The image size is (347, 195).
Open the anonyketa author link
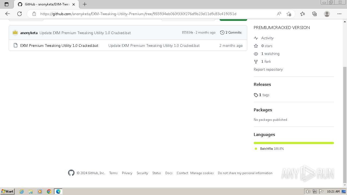[29, 33]
